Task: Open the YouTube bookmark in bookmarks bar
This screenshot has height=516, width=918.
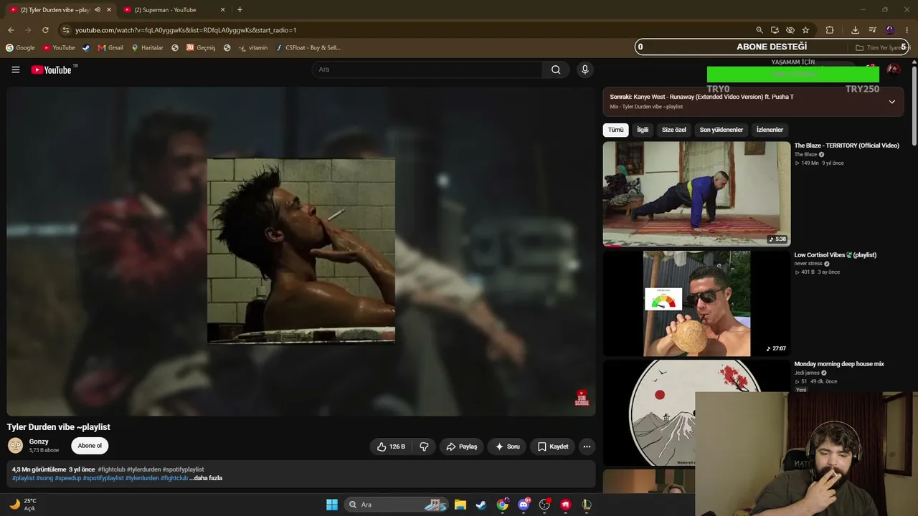Action: pyautogui.click(x=59, y=48)
